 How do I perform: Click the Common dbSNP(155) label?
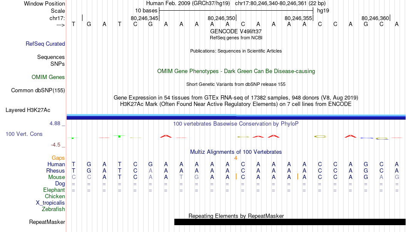pos(38,91)
